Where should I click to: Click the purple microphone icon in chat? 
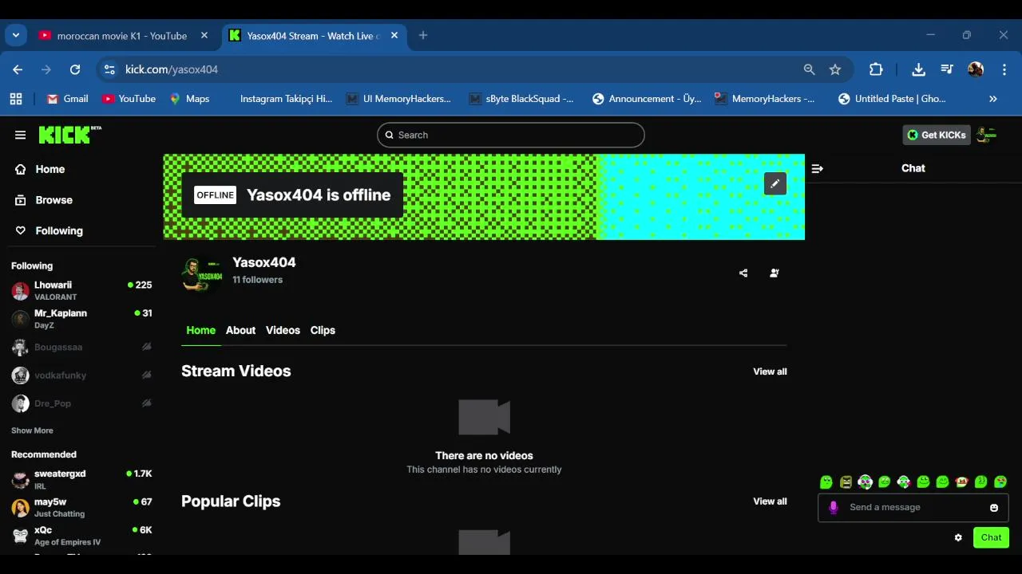point(834,507)
